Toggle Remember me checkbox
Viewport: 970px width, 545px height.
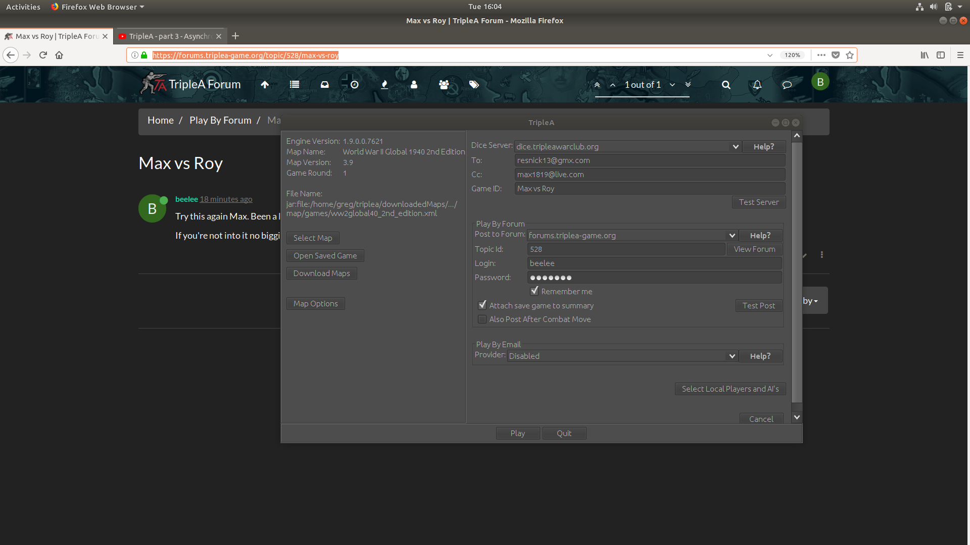click(534, 291)
